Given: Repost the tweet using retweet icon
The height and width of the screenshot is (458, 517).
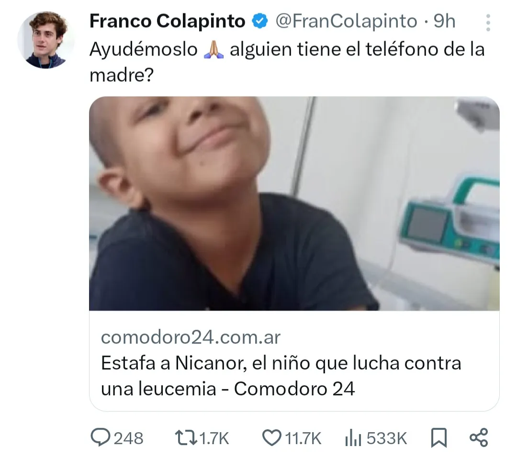Looking at the screenshot, I should click(x=186, y=438).
